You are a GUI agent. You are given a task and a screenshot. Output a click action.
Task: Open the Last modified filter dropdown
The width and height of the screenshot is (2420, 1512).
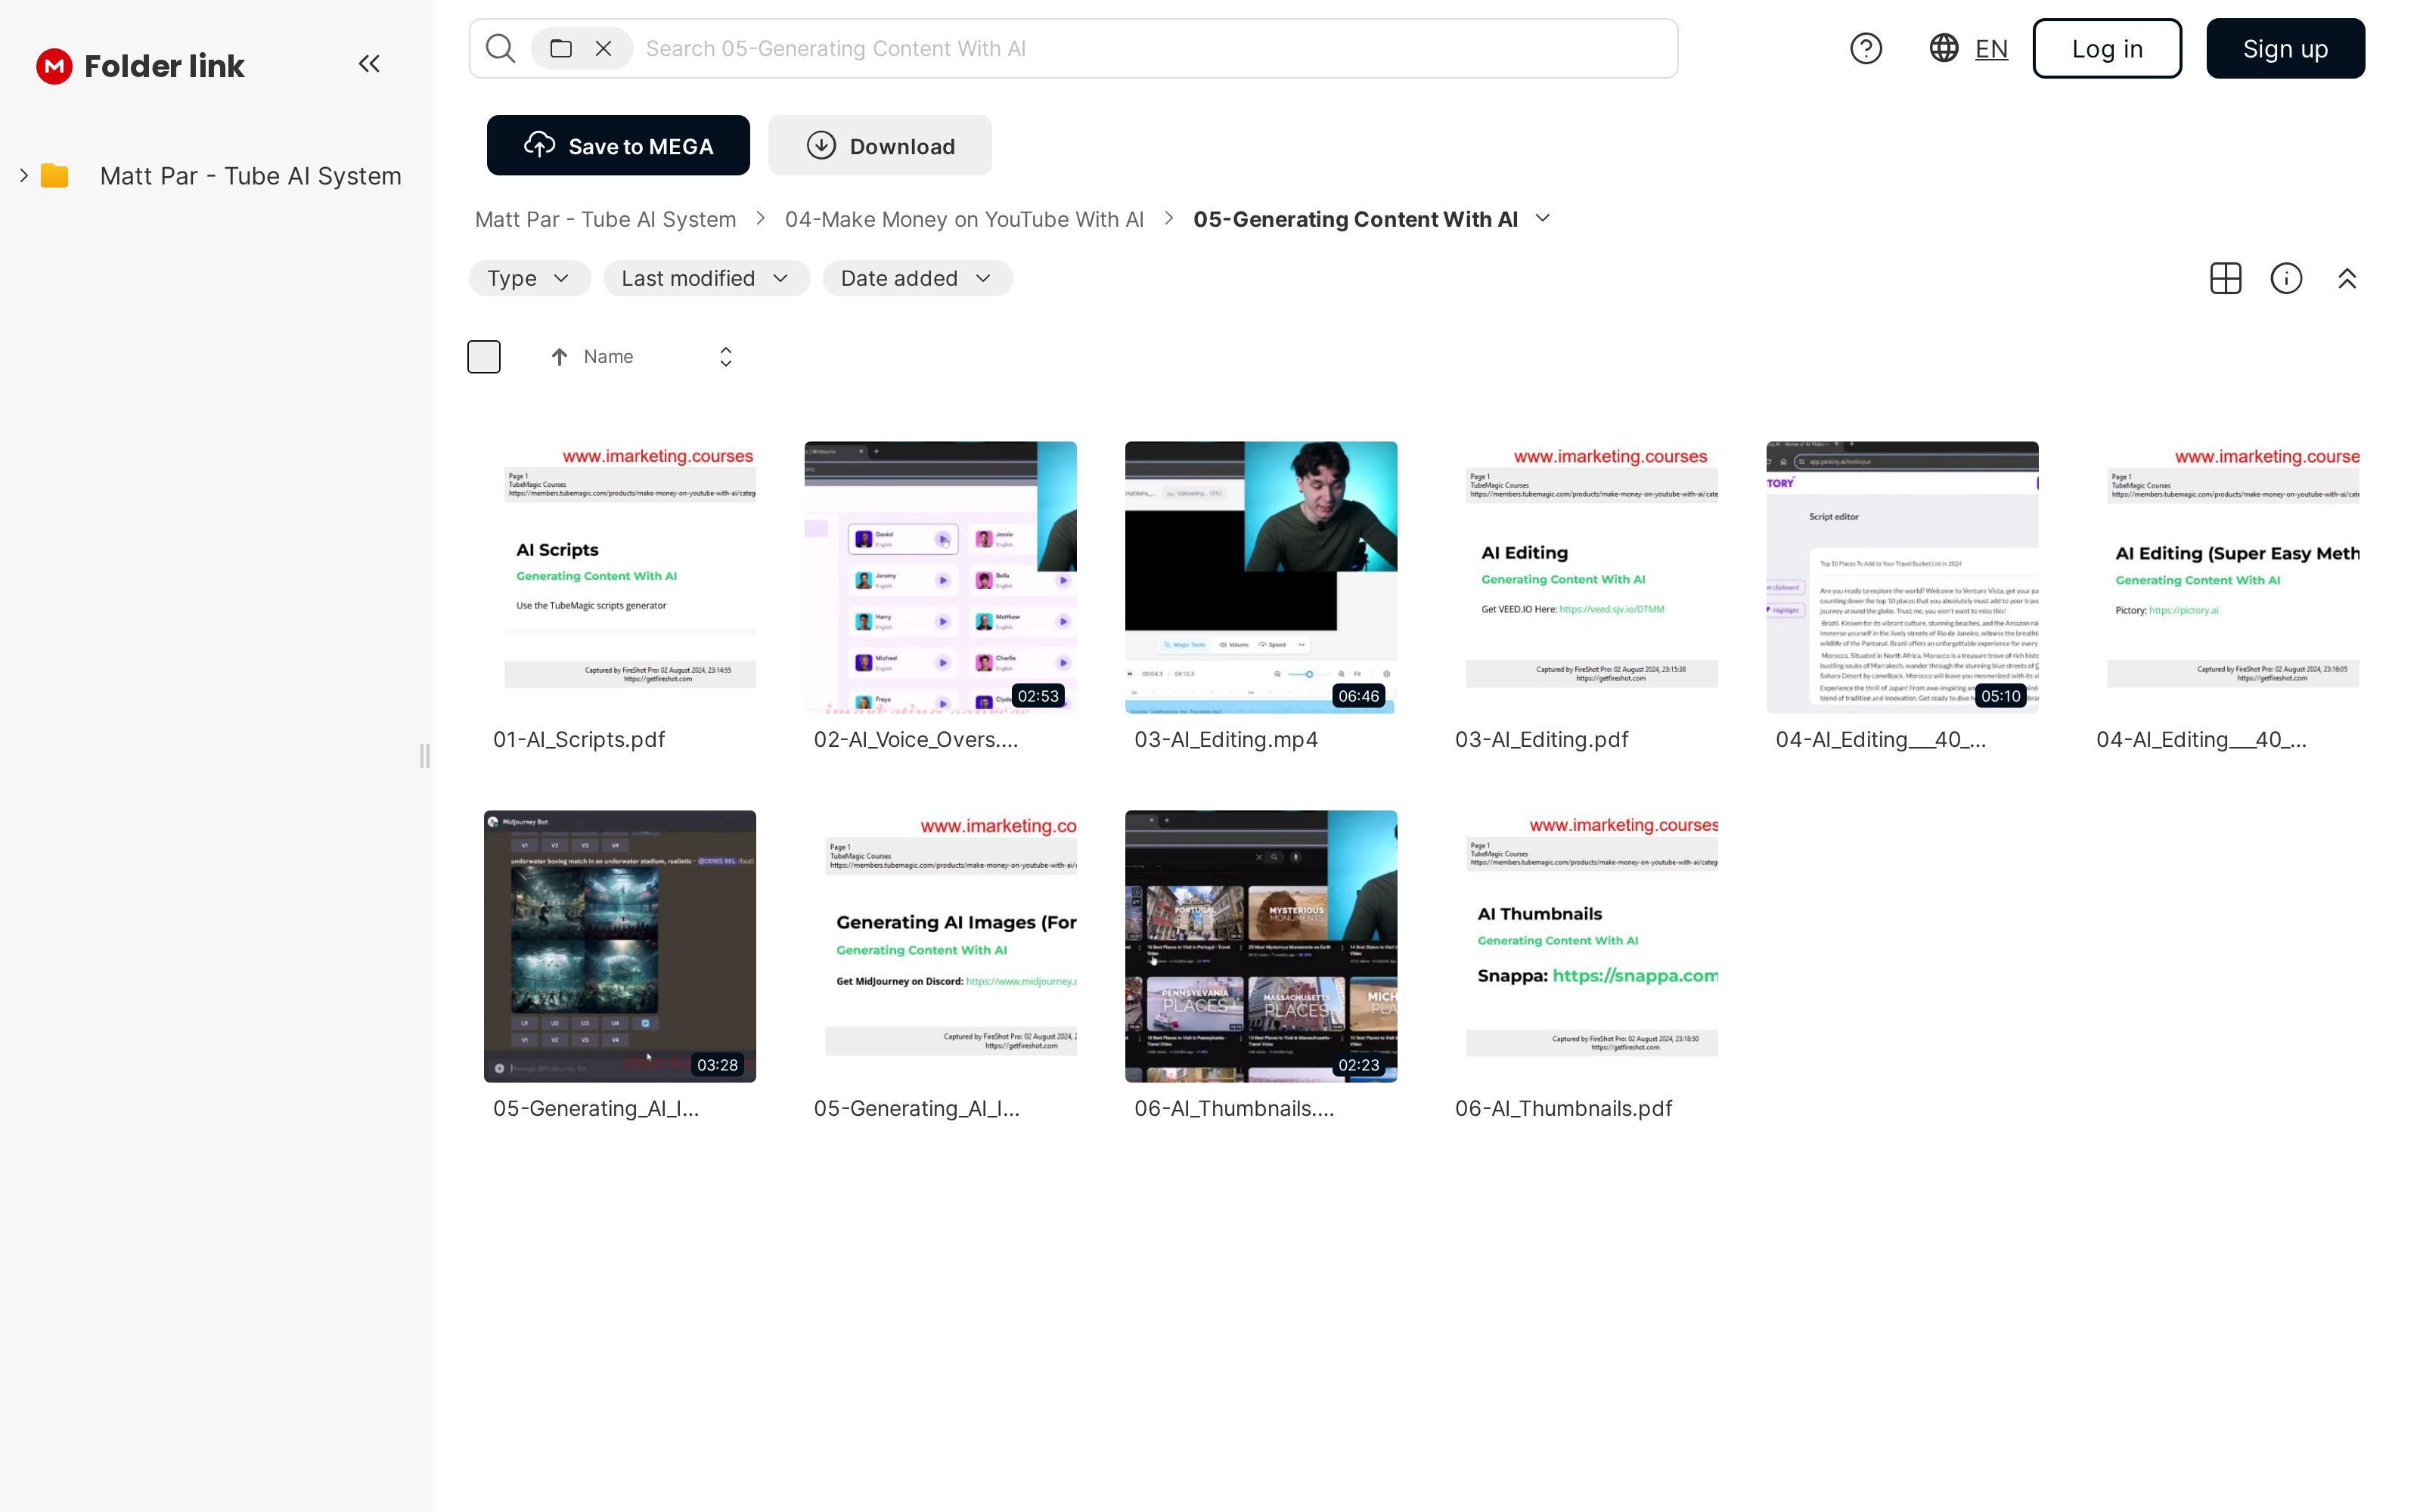point(705,278)
